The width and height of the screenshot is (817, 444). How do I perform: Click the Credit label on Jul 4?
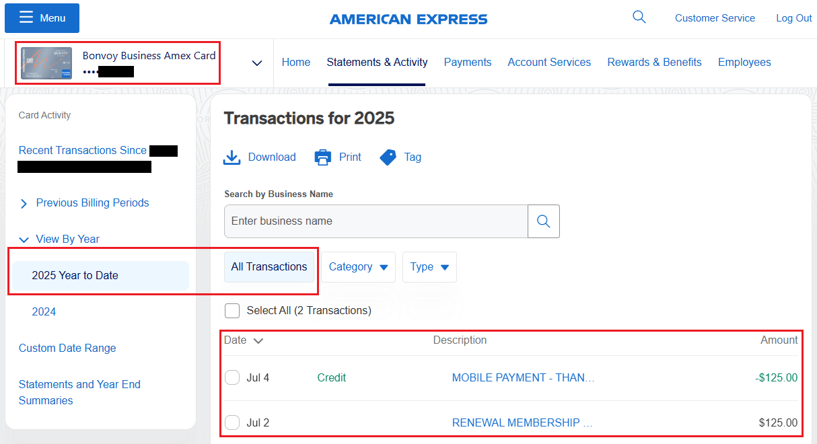point(332,378)
